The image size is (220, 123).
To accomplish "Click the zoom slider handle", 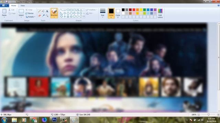I will click(x=209, y=114).
